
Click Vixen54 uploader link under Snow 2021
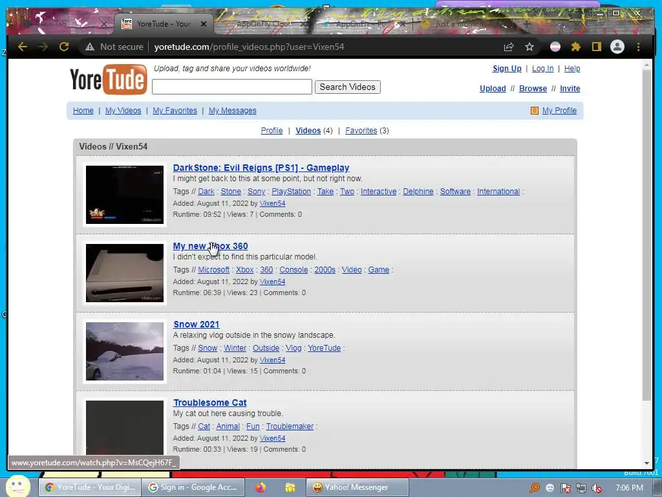pos(272,360)
